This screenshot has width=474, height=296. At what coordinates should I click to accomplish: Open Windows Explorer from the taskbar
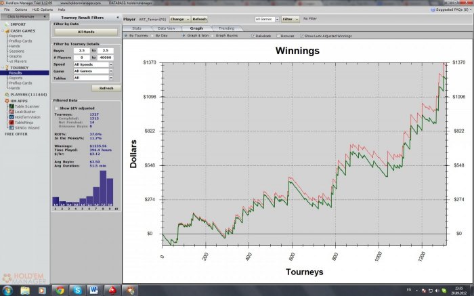tap(25, 291)
